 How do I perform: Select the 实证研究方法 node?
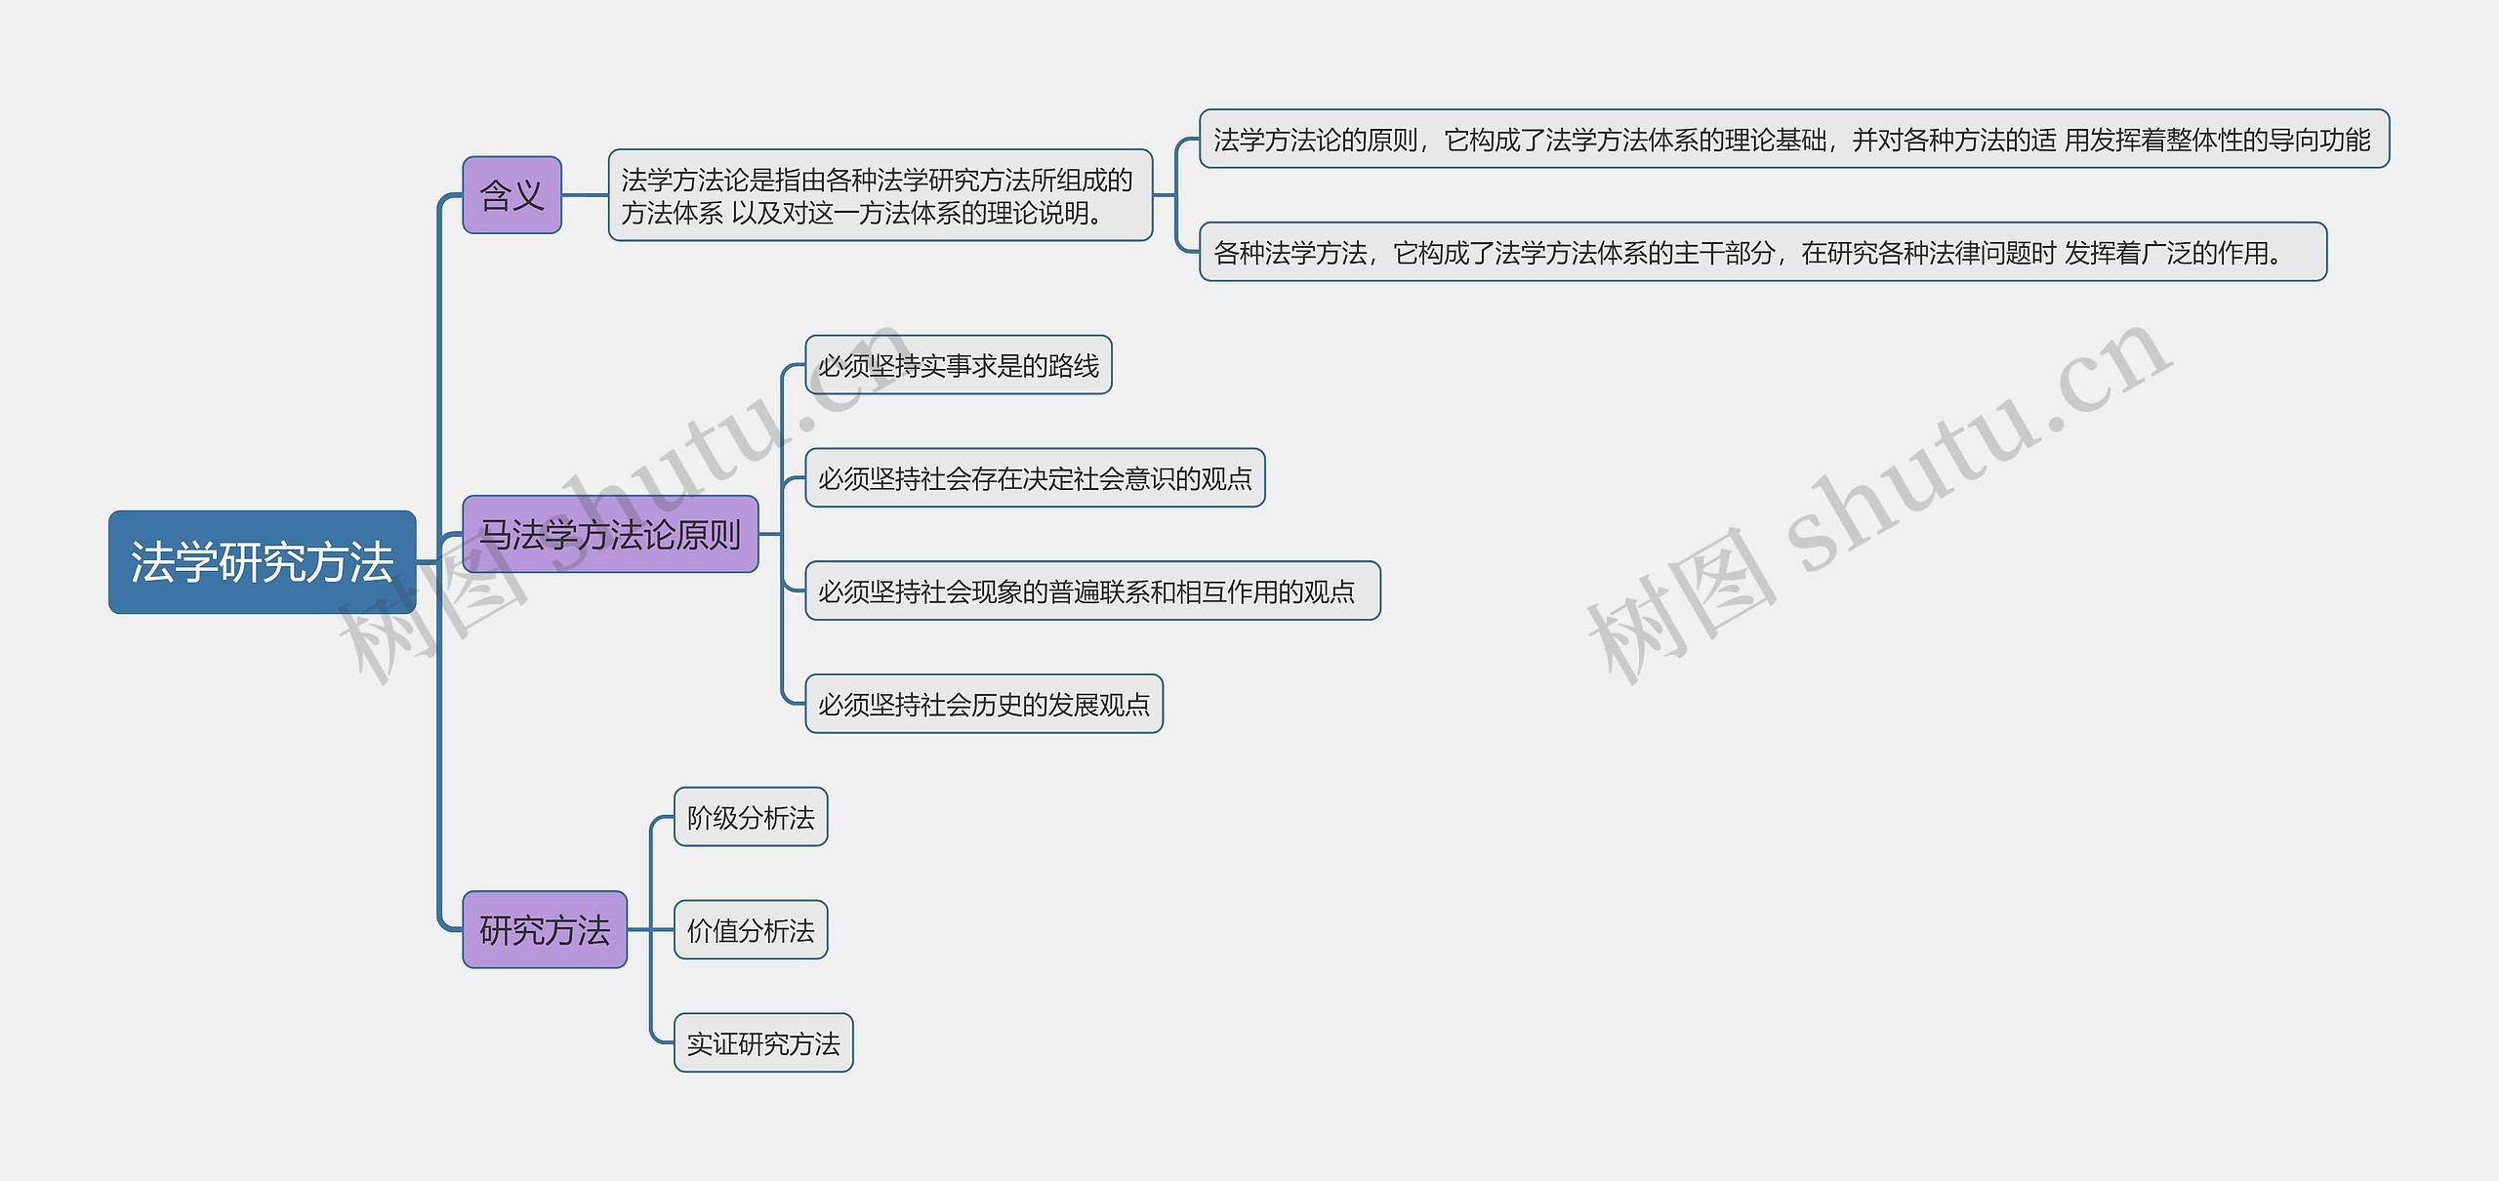[762, 1042]
